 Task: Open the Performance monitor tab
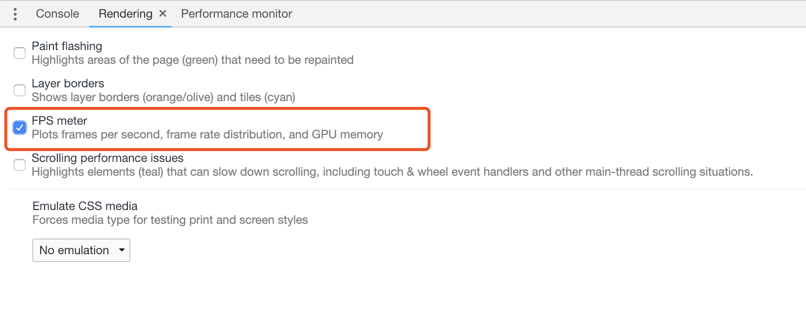click(x=236, y=14)
